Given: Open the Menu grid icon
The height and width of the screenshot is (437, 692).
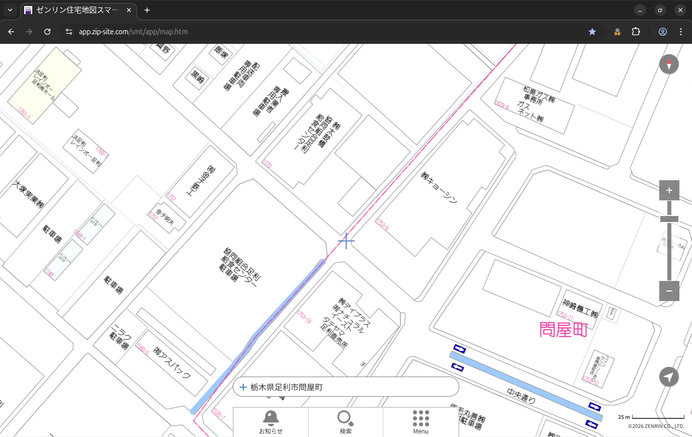Looking at the screenshot, I should coord(421,421).
